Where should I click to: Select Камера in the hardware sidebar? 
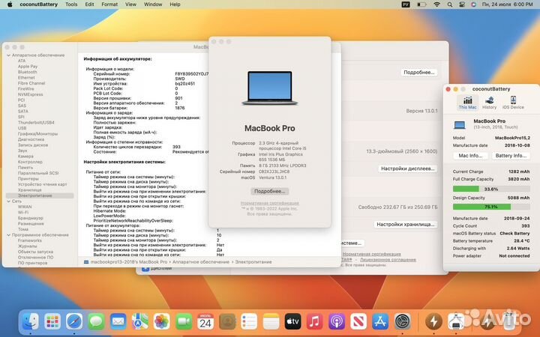pos(25,156)
